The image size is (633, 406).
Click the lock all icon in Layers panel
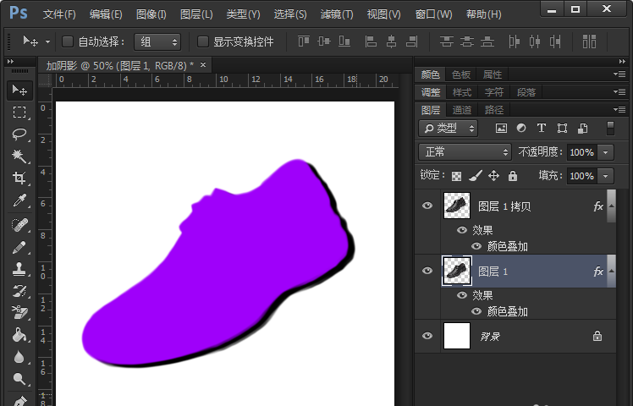[513, 176]
